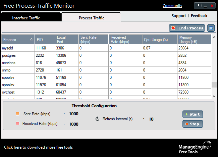Sort by the Local Port column header
218x157 pixels.
pyautogui.click(x=66, y=39)
